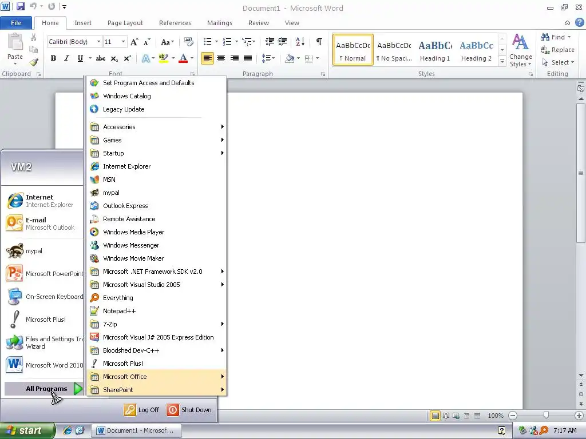Switch to the References tab

[175, 23]
